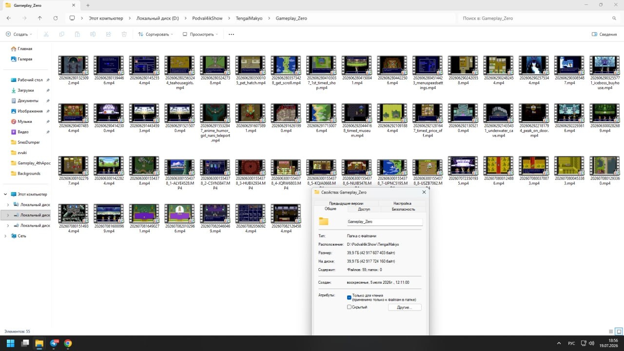
Task: Open Видео in quick access
Action: [x=23, y=132]
